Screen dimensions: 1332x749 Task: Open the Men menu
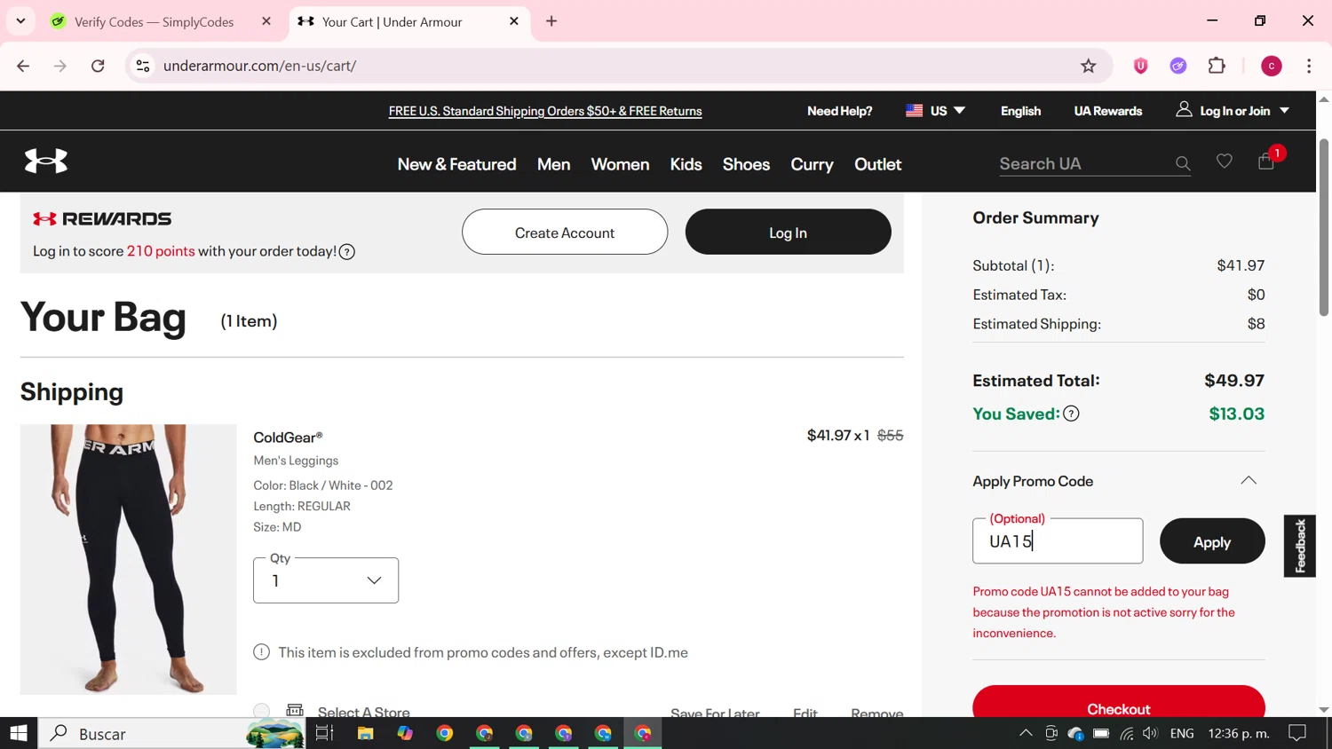[553, 164]
